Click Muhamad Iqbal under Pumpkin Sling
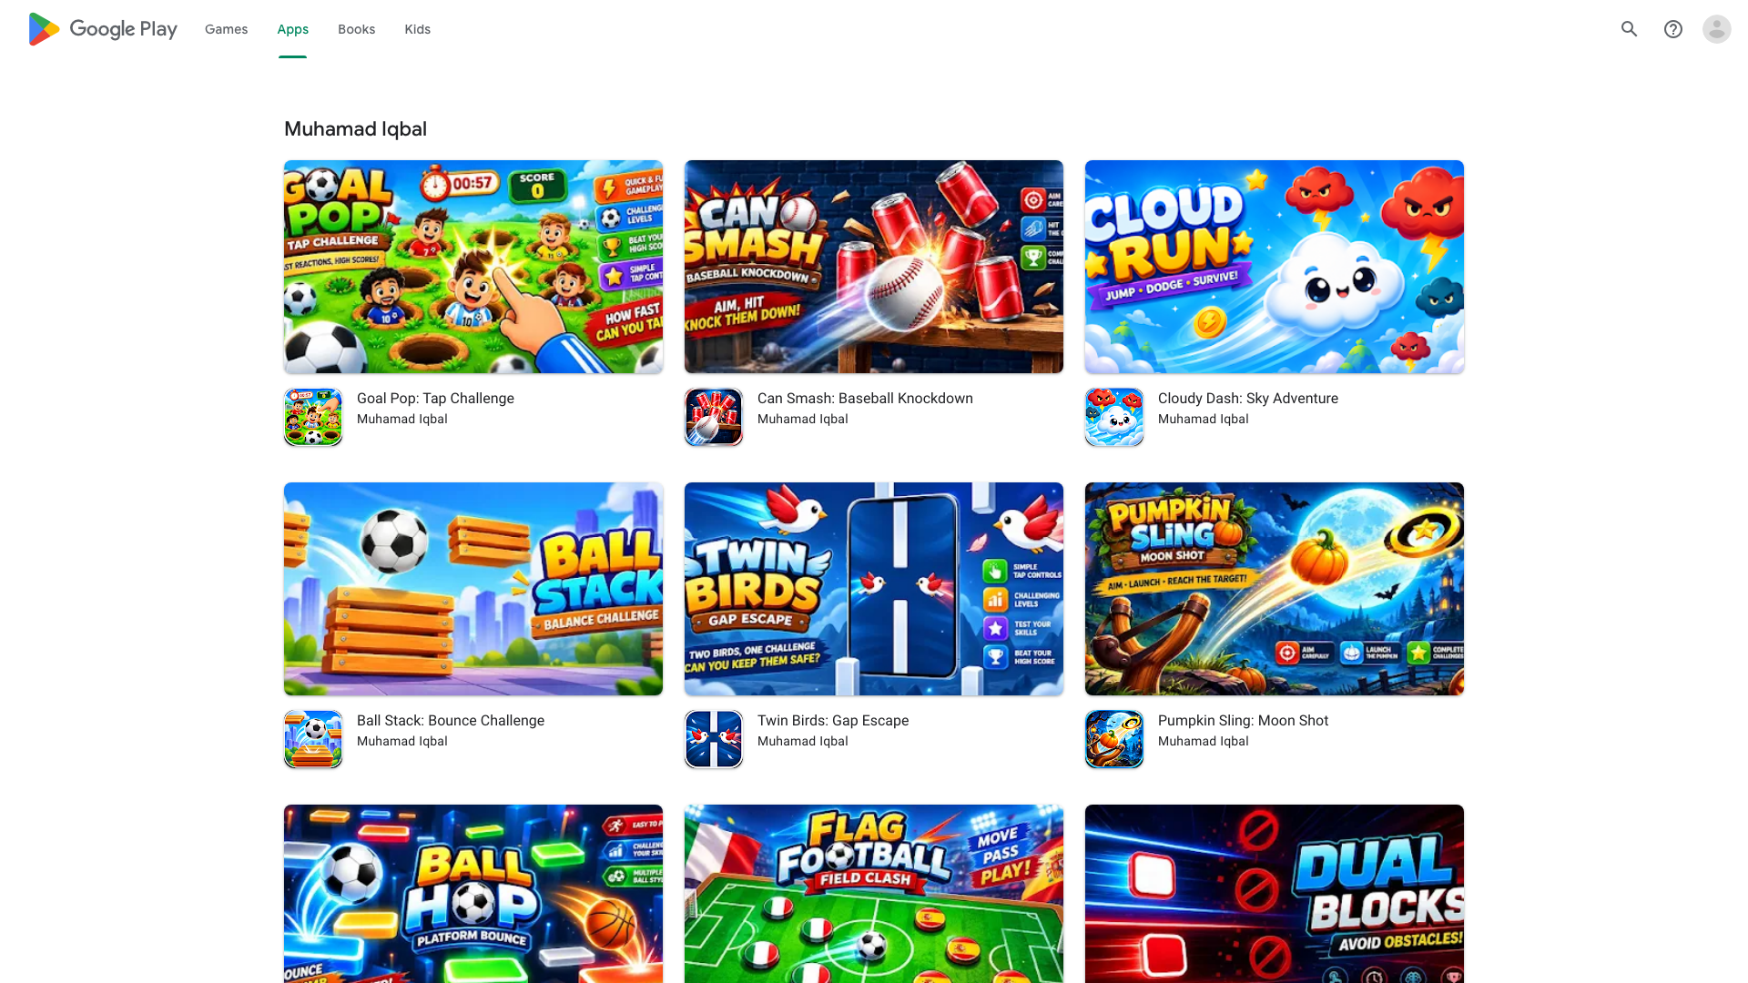The image size is (1748, 983). click(x=1204, y=742)
